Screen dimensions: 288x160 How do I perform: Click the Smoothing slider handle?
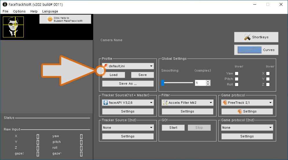pos(163,83)
